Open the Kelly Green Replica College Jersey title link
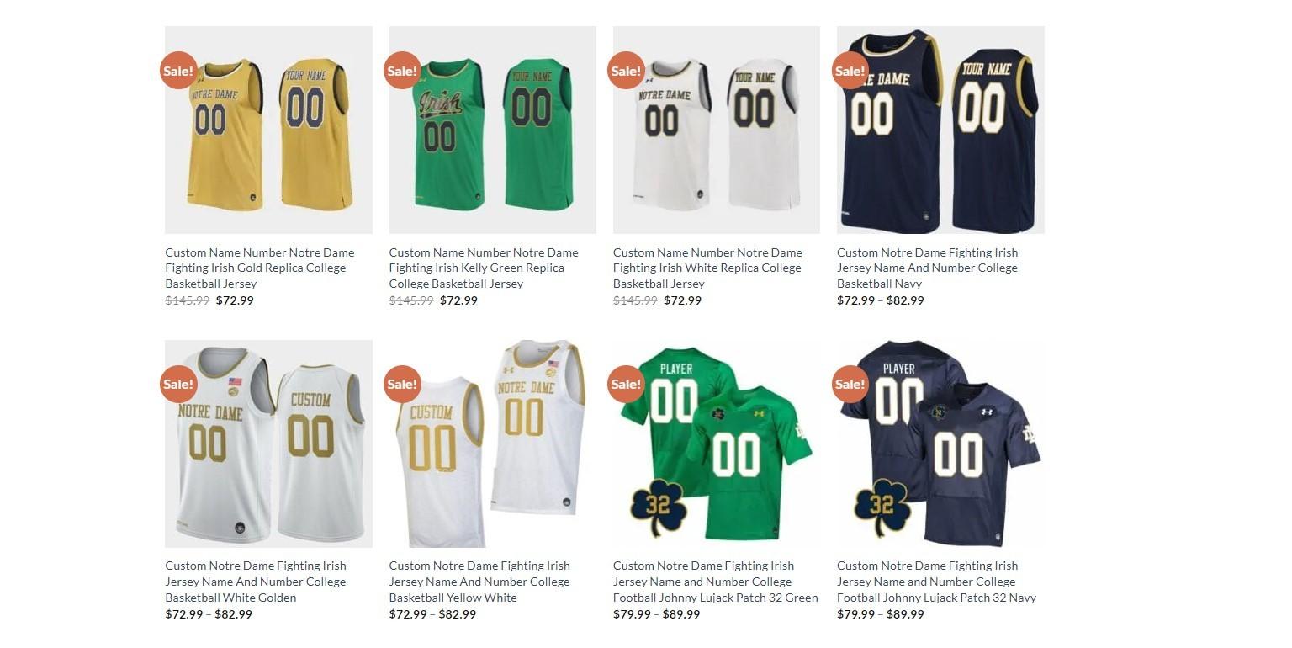This screenshot has width=1292, height=648. [484, 268]
